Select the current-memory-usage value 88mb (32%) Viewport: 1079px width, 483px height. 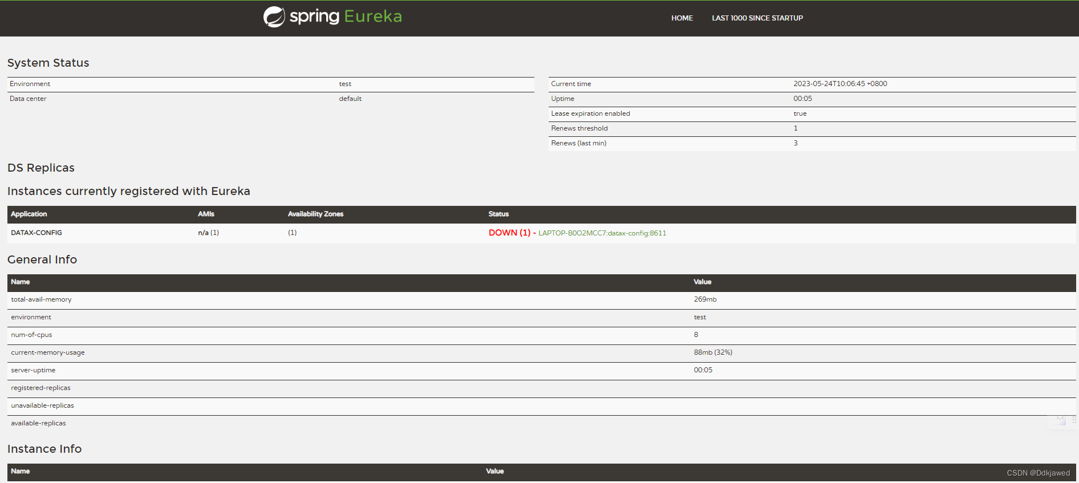[713, 352]
